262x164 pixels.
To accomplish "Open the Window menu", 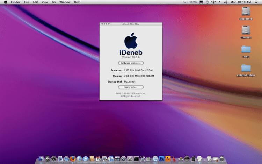I will click(65, 2).
